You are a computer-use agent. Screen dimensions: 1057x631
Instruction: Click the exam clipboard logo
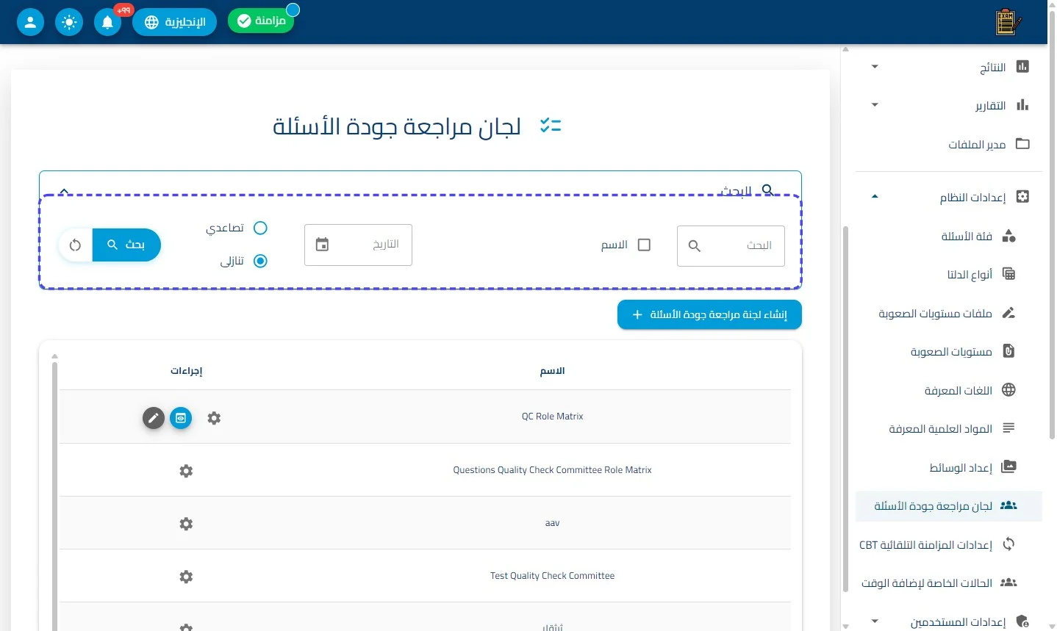(1008, 22)
